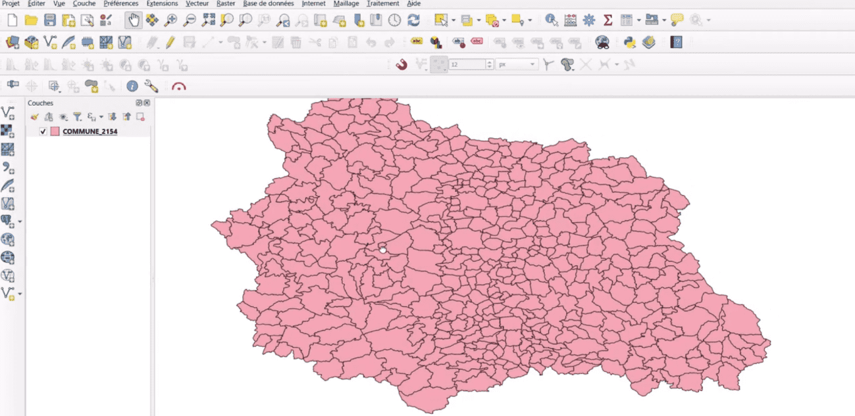This screenshot has height=416, width=855.
Task: Open the Maillage menu
Action: (x=347, y=3)
